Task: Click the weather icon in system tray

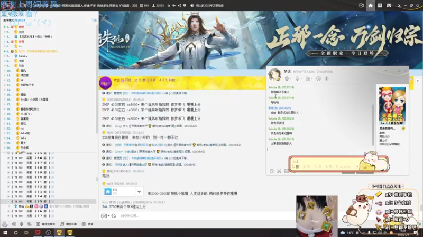Action: click(x=343, y=233)
